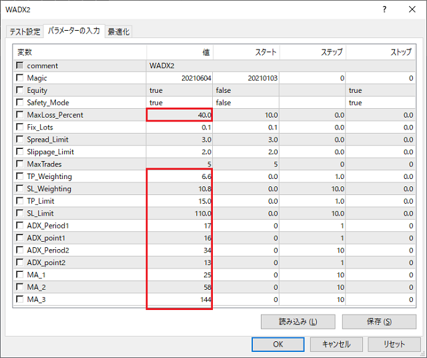427x358 pixels.
Task: Click the リセット reset button
Action: [394, 345]
